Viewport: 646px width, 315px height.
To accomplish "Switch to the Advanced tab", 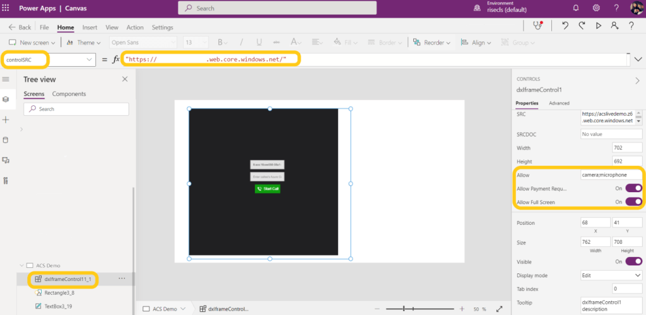I will (x=559, y=103).
